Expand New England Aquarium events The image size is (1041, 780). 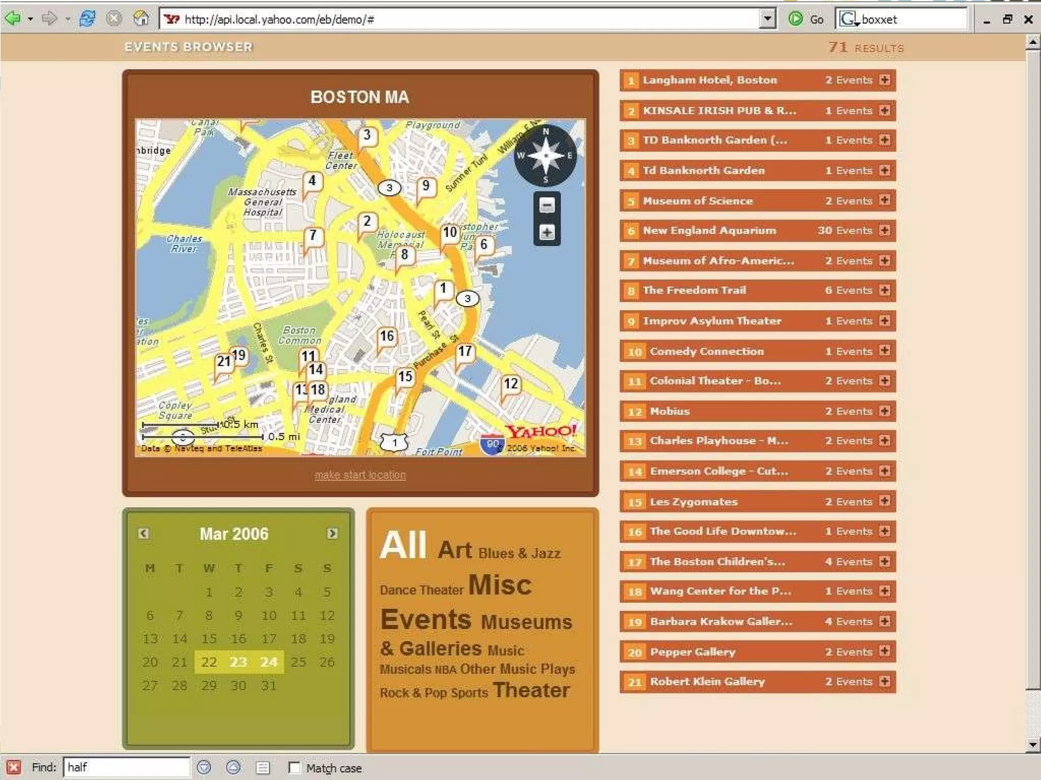[x=884, y=230]
